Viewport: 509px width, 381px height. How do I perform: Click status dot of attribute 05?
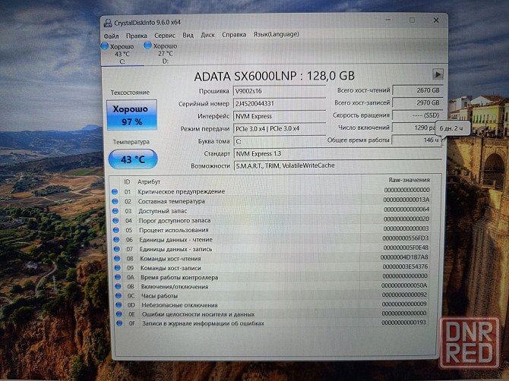point(116,230)
